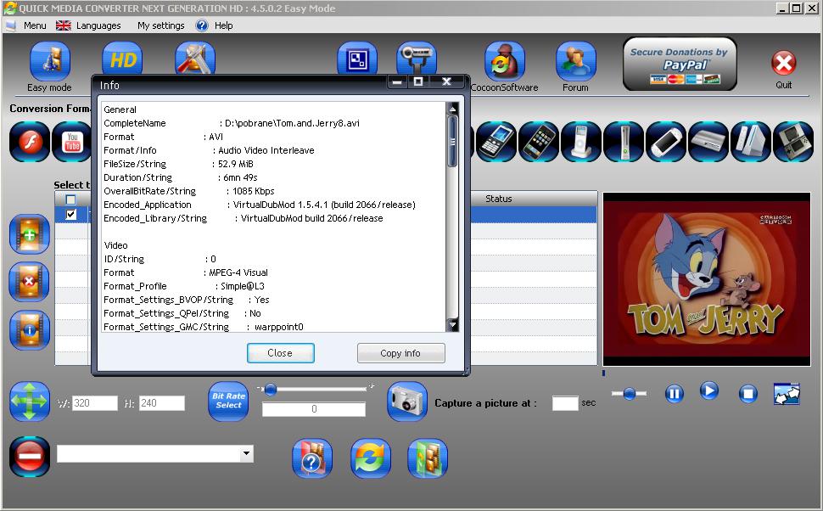
Task: Click the Tom and Jerry video preview
Action: tap(707, 279)
